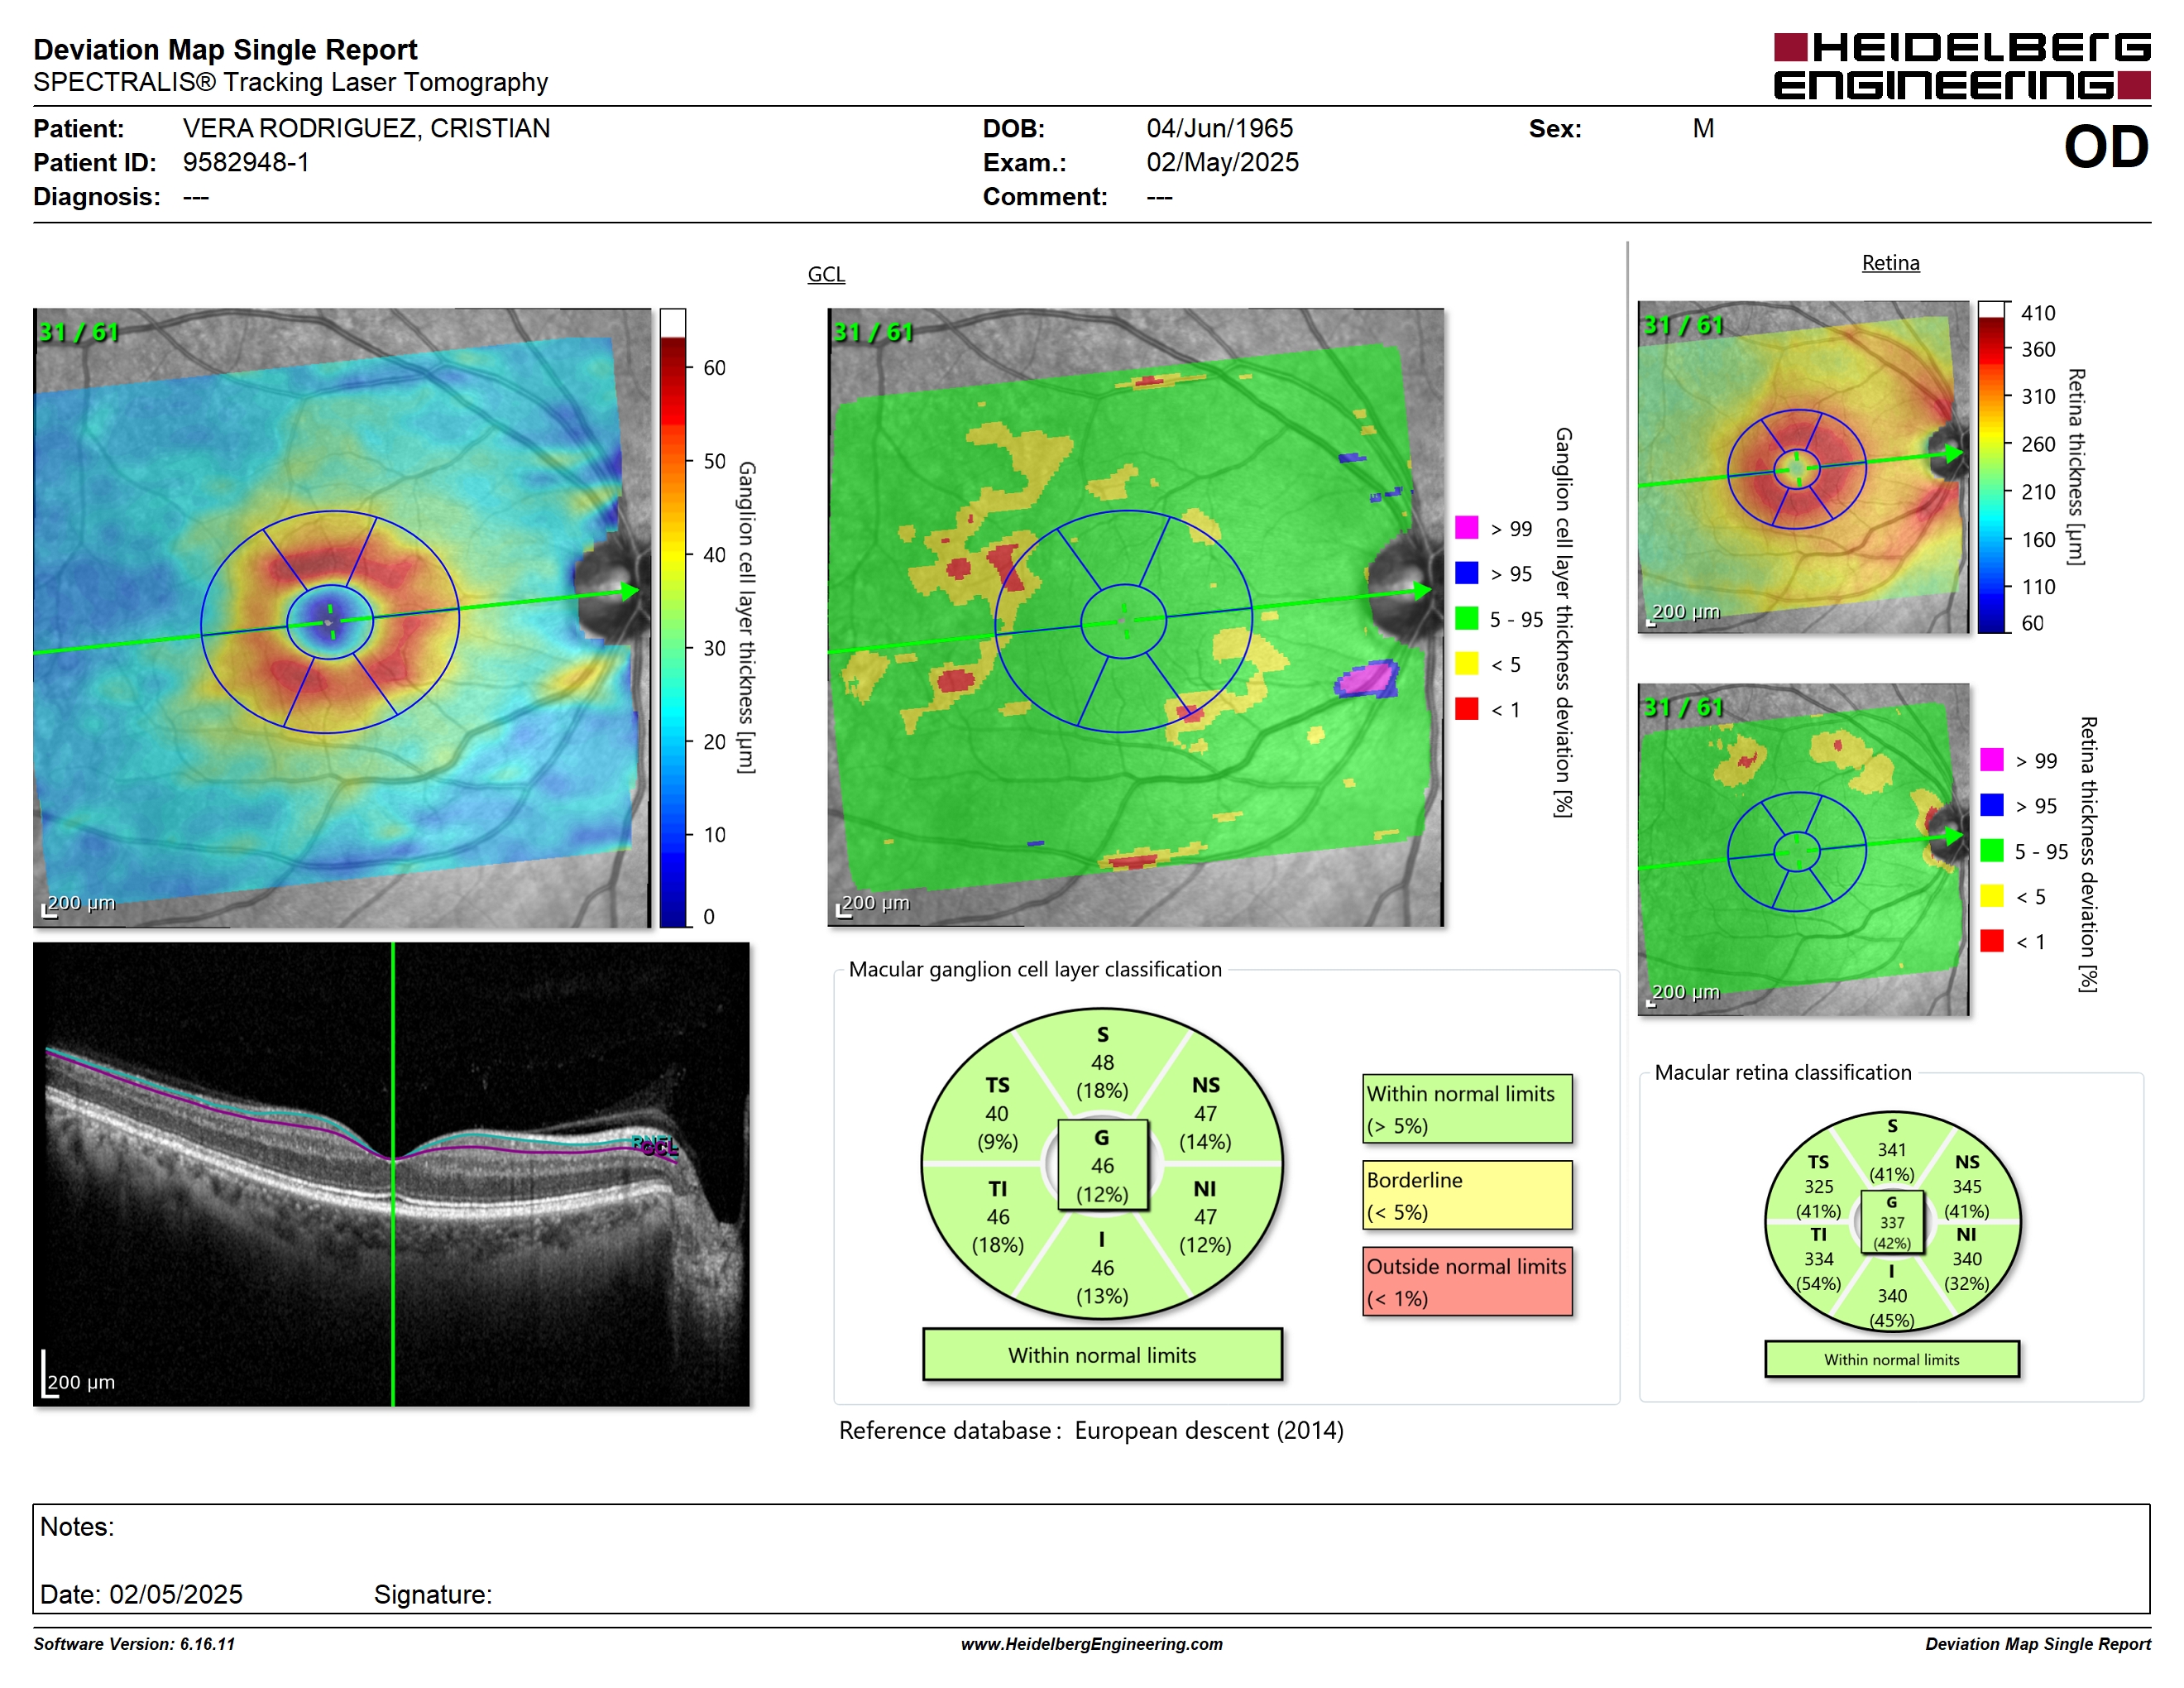Viewport: 2184px width, 1688px height.
Task: Click the yellow <5 swatch in retina legend
Action: pos(1991,895)
